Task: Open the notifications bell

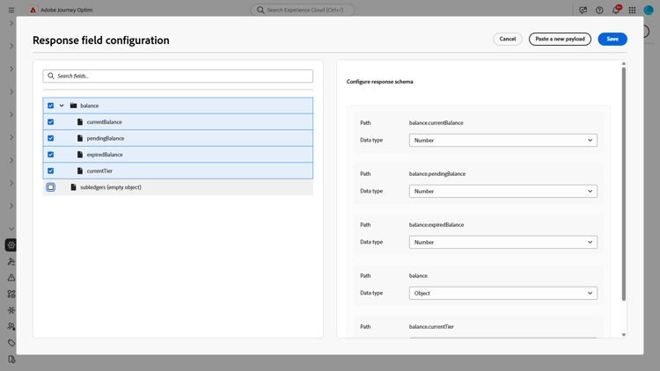Action: (x=616, y=11)
